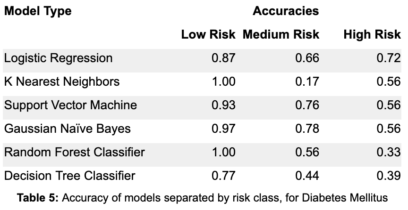This screenshot has height=210, width=408.
Task: Click K Nearest Neighbors medium risk value 0.17
Action: tap(307, 81)
